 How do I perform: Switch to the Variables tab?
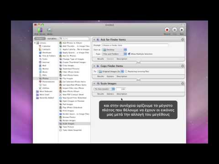[52, 39]
